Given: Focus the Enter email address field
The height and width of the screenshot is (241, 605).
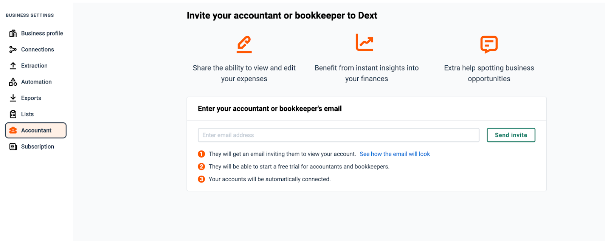Looking at the screenshot, I should click(338, 135).
